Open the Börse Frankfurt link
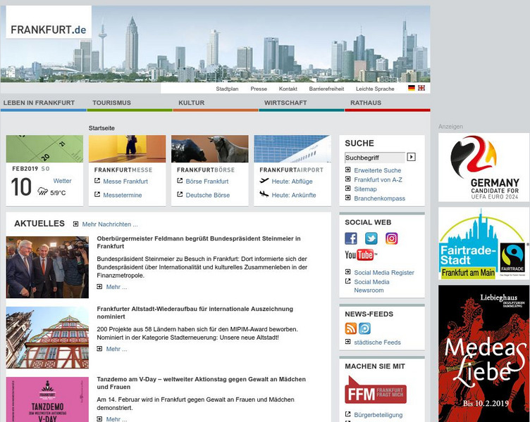 pos(207,181)
